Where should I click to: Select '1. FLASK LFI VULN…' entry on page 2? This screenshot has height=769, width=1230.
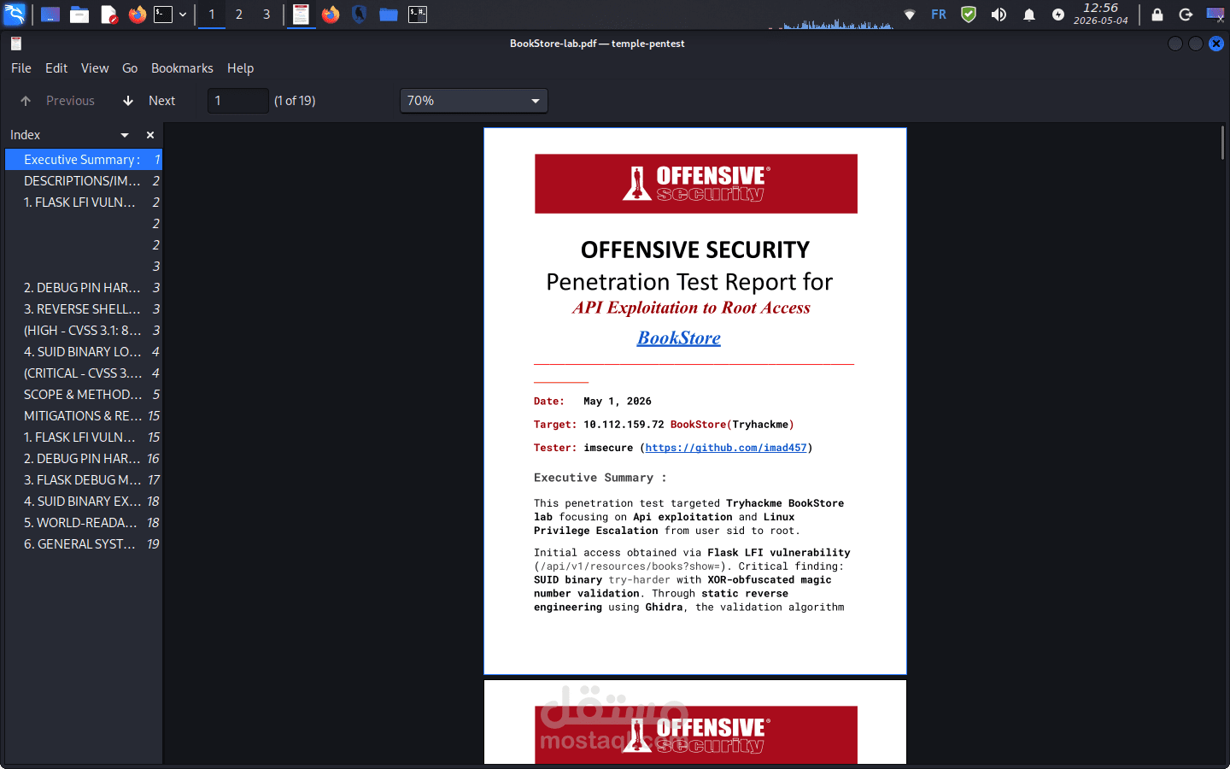point(84,203)
